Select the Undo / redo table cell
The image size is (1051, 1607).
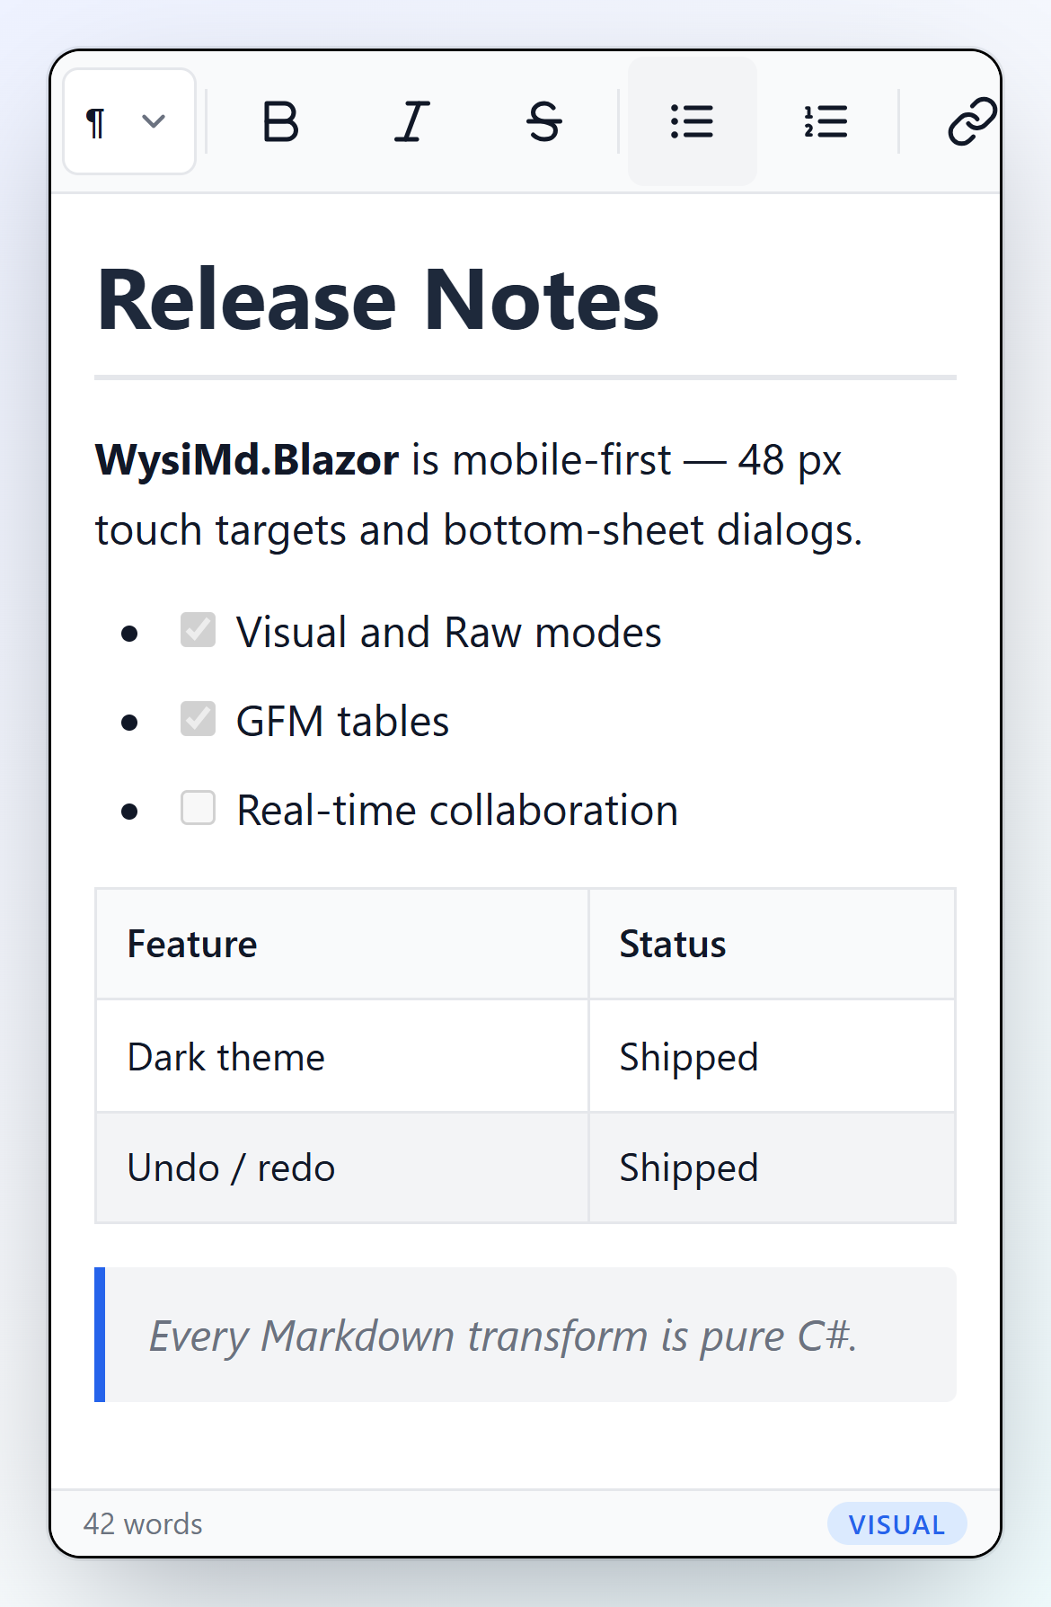pos(342,1168)
